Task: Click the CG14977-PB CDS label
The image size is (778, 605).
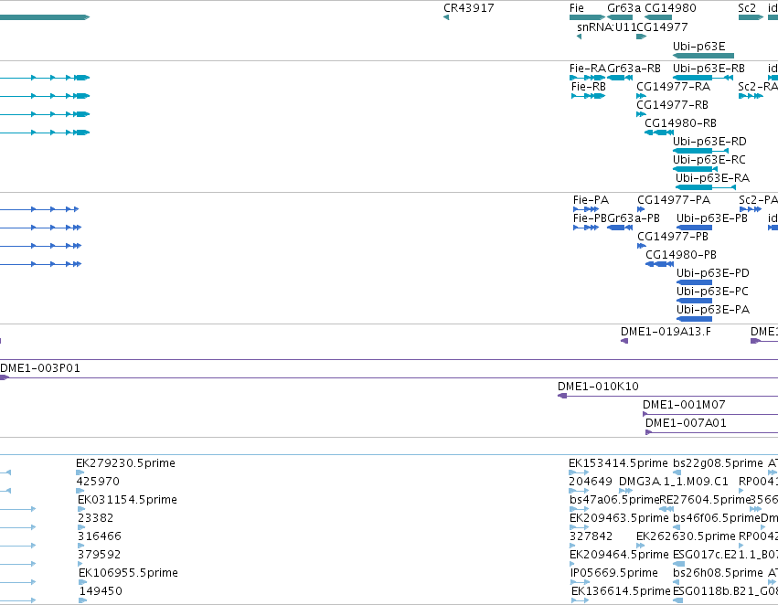Action: (673, 237)
